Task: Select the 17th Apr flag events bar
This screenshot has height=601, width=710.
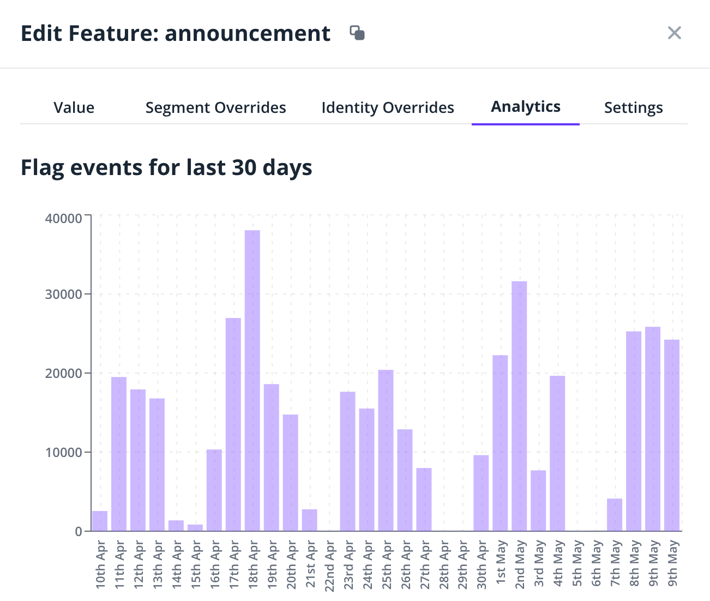Action: [233, 425]
